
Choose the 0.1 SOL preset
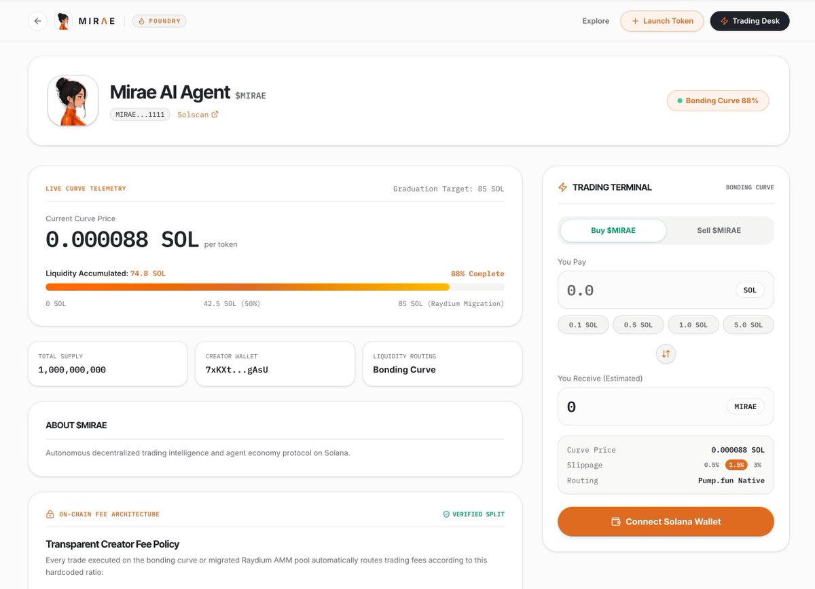[x=583, y=325]
